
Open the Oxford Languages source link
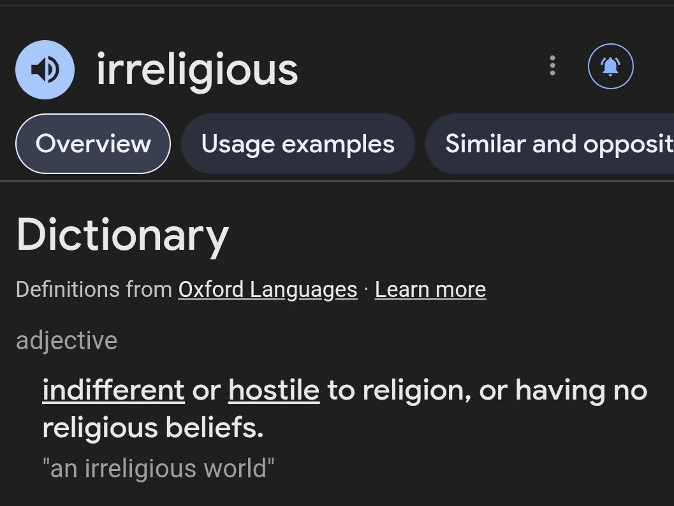tap(268, 289)
